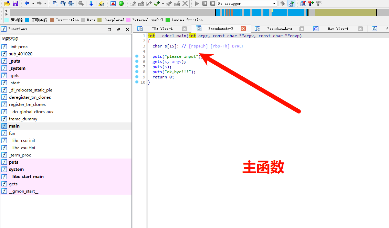Click the Open file folder icon
Image resolution: width=389 pixels, height=228 pixels.
(x=7, y=3)
